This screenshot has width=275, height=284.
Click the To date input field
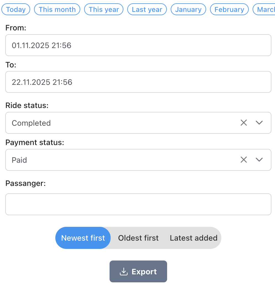click(x=138, y=82)
